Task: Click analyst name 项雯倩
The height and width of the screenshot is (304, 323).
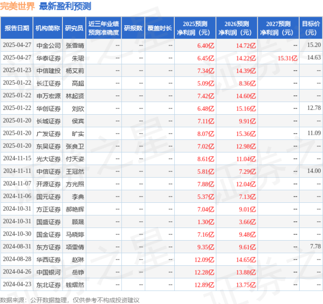Action: pyautogui.click(x=75, y=246)
